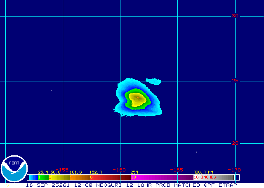Click the yellow core of the rainfall blob
Image resolution: width=264 pixels, height=188 pixels.
pyautogui.click(x=137, y=99)
